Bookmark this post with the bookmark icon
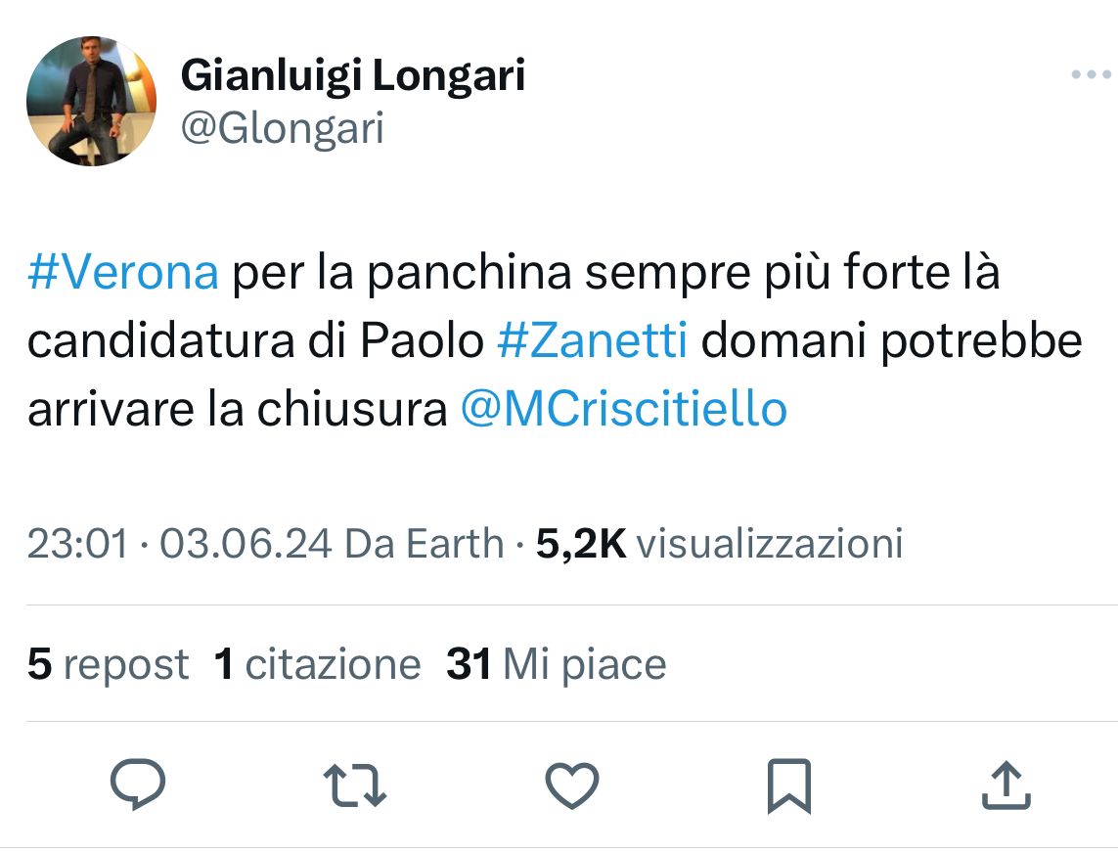Viewport: 1118px width, 851px height. tap(788, 785)
